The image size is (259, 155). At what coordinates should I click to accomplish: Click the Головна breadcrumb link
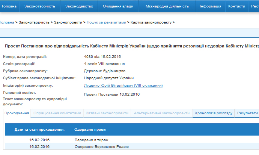(x=7, y=22)
